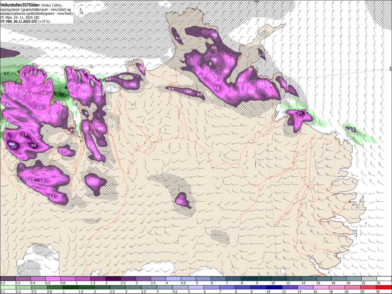
Task: Click the 0.7 label on the green rain area
Action: pyautogui.click(x=6, y=74)
